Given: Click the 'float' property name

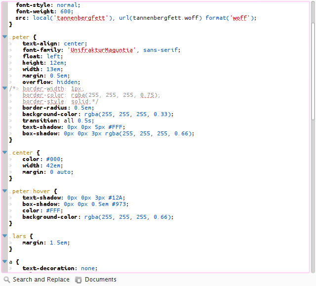Looking at the screenshot, I should click(31, 56).
